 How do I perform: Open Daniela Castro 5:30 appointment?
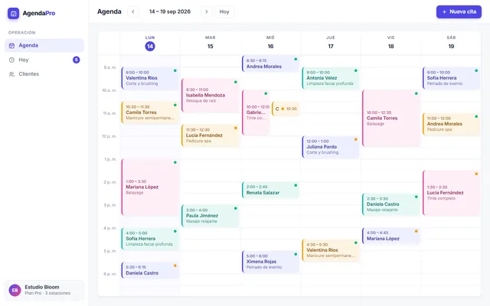pyautogui.click(x=150, y=270)
